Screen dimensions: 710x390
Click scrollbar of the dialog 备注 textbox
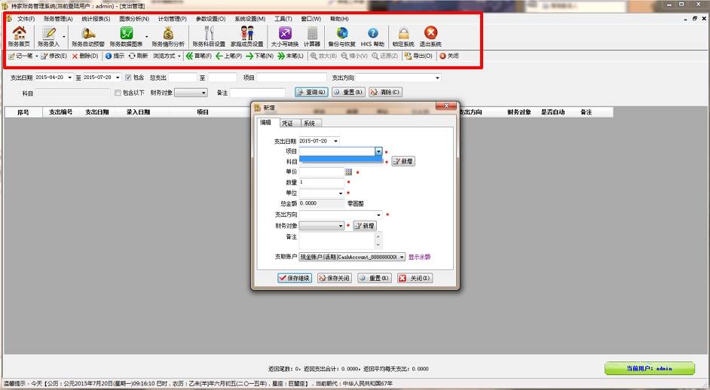click(x=378, y=240)
